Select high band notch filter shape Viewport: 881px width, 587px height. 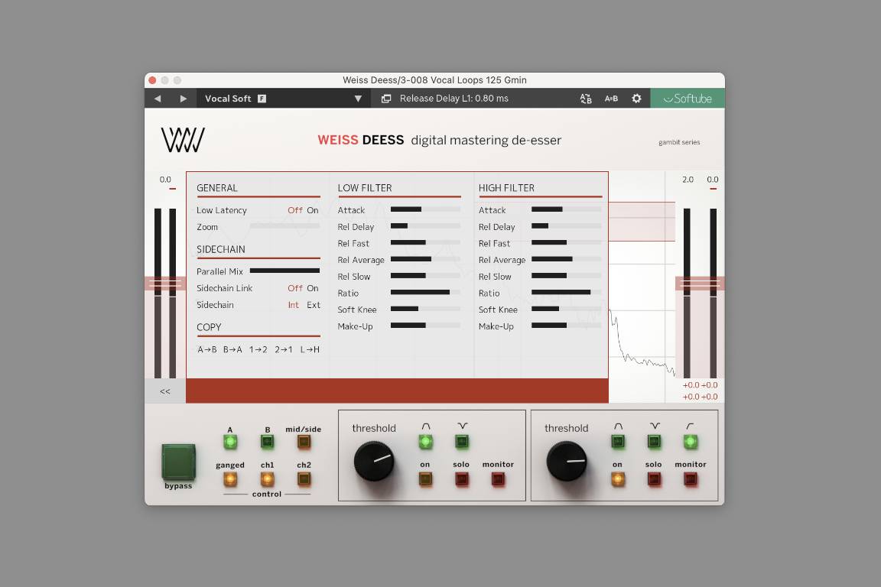(655, 442)
